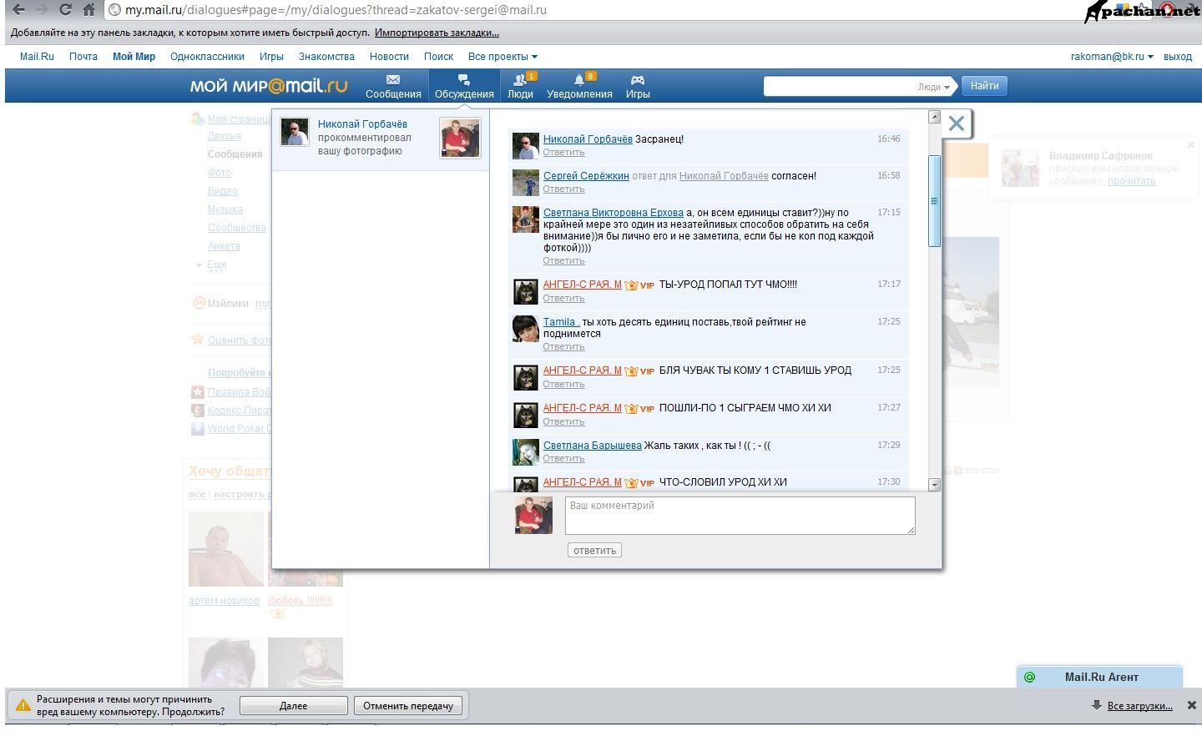Open Светлана Викторовна Ерхова profile link

tap(614, 213)
